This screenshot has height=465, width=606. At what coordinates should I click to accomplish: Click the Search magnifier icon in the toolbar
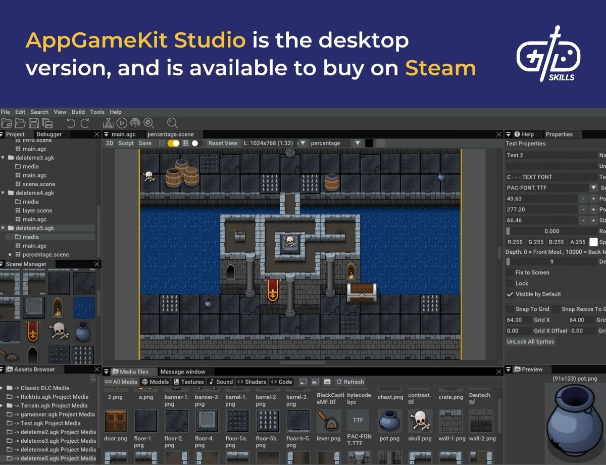(x=172, y=123)
